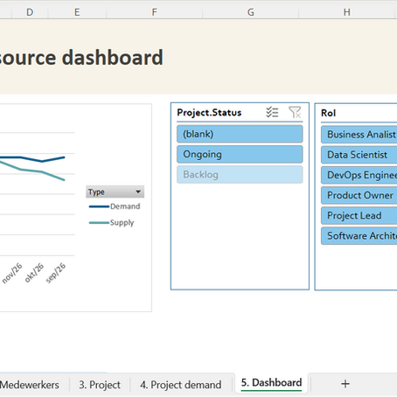Select the Demand line legend entry
This screenshot has height=397, width=397.
click(x=115, y=206)
